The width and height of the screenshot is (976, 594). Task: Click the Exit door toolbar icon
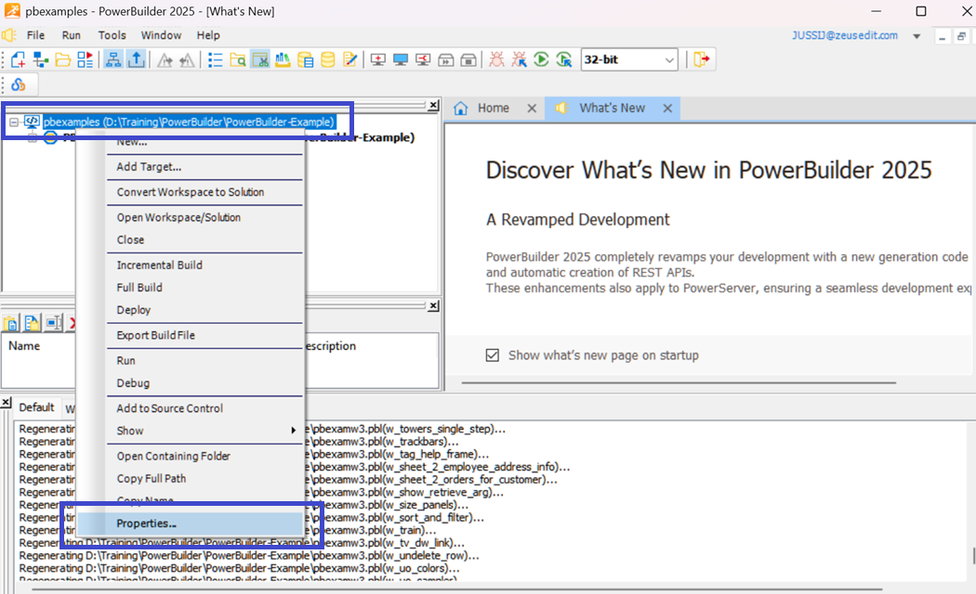pos(702,59)
